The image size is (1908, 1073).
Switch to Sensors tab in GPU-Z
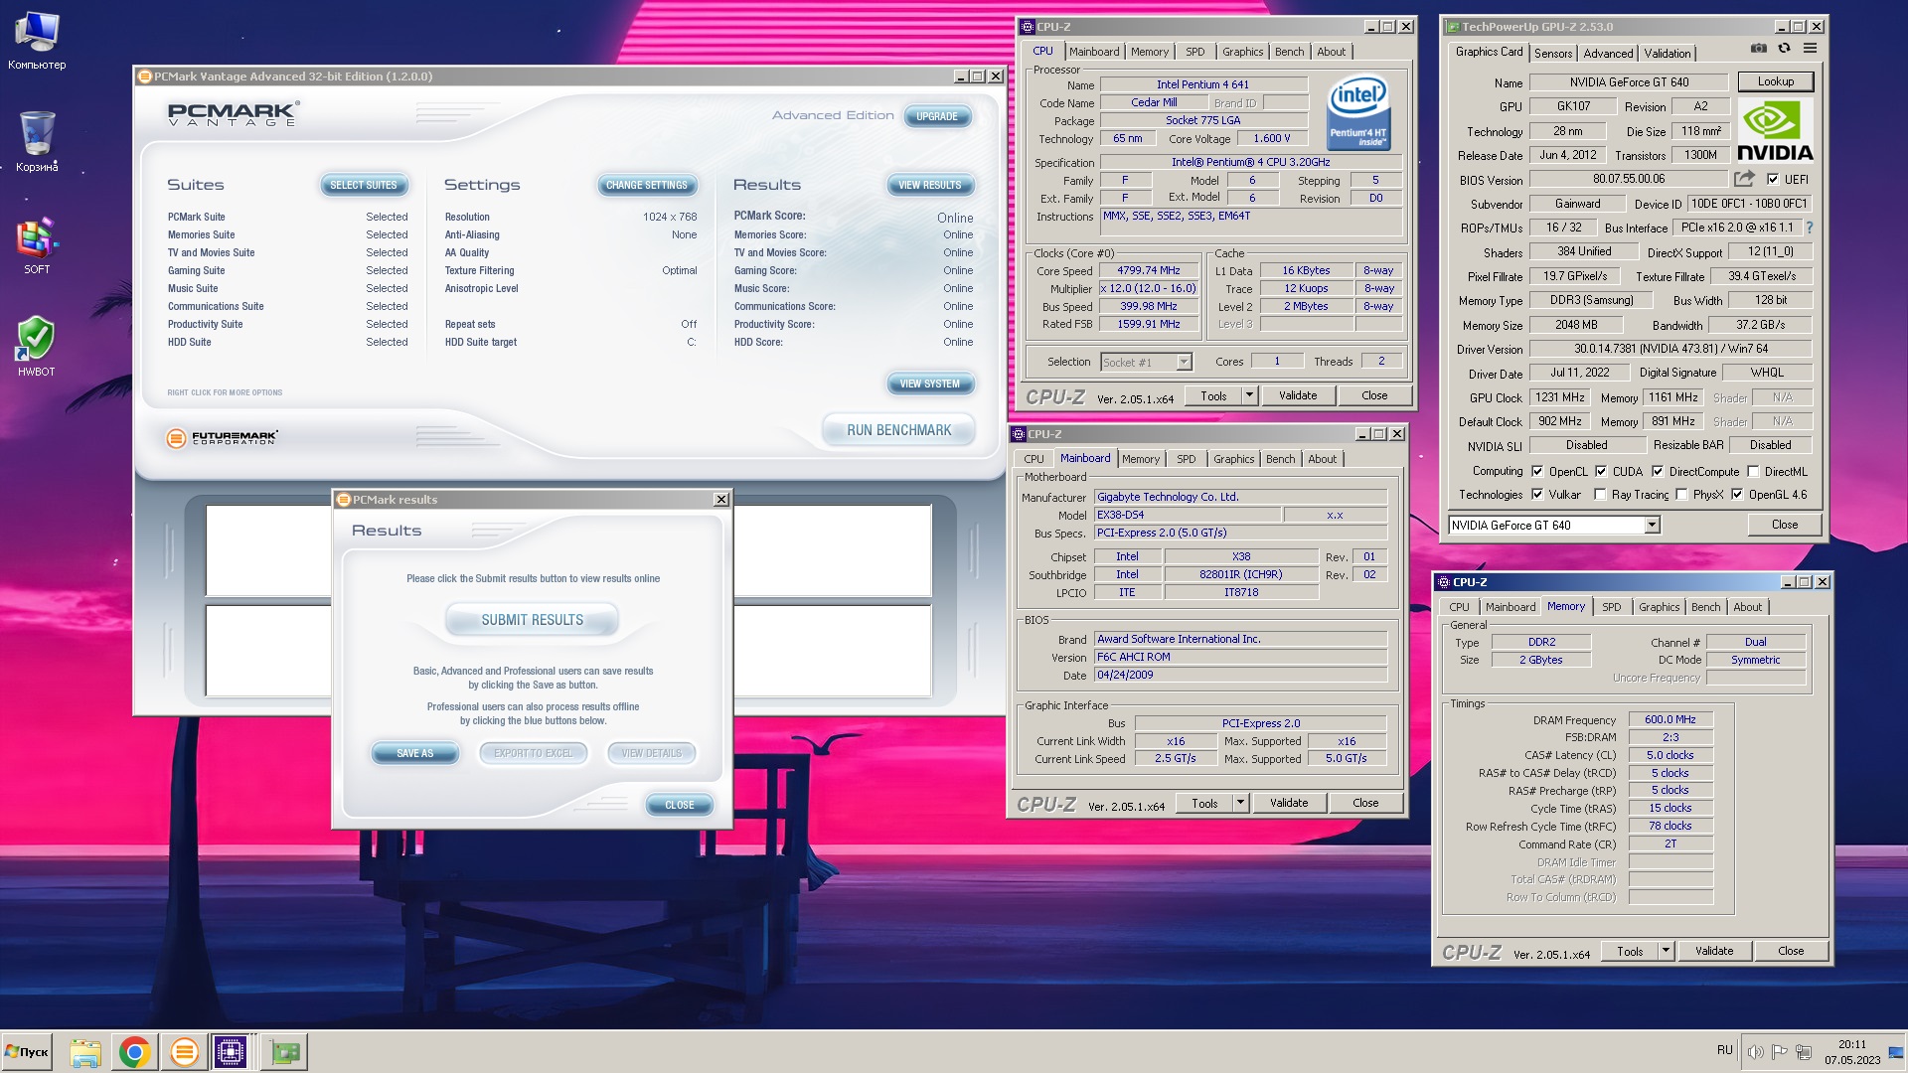(1552, 54)
